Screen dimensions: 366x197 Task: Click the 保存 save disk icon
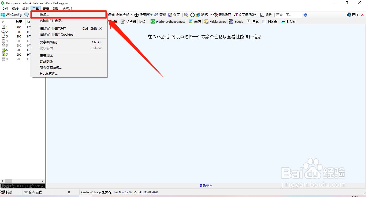(170, 15)
